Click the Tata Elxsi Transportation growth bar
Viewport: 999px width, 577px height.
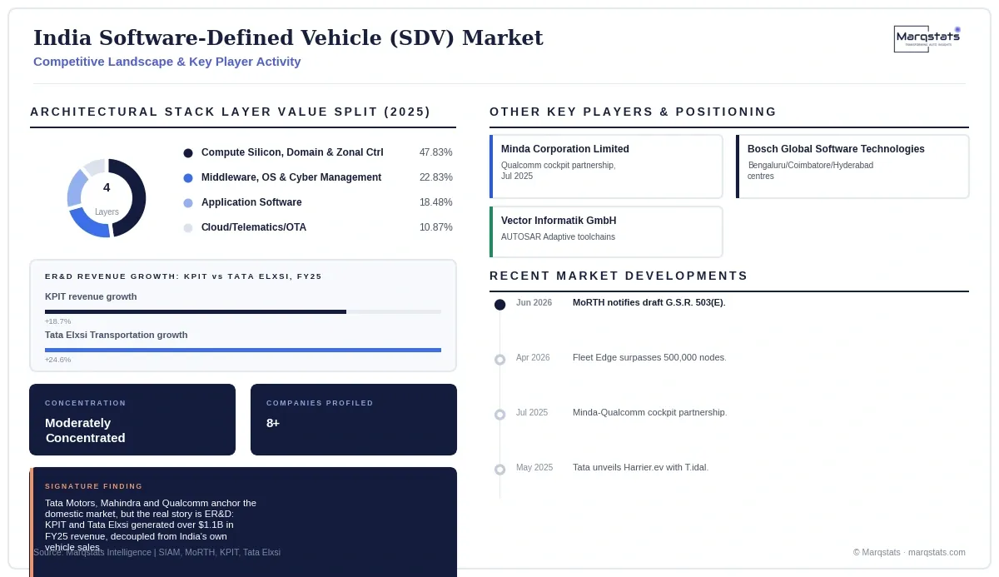click(243, 350)
